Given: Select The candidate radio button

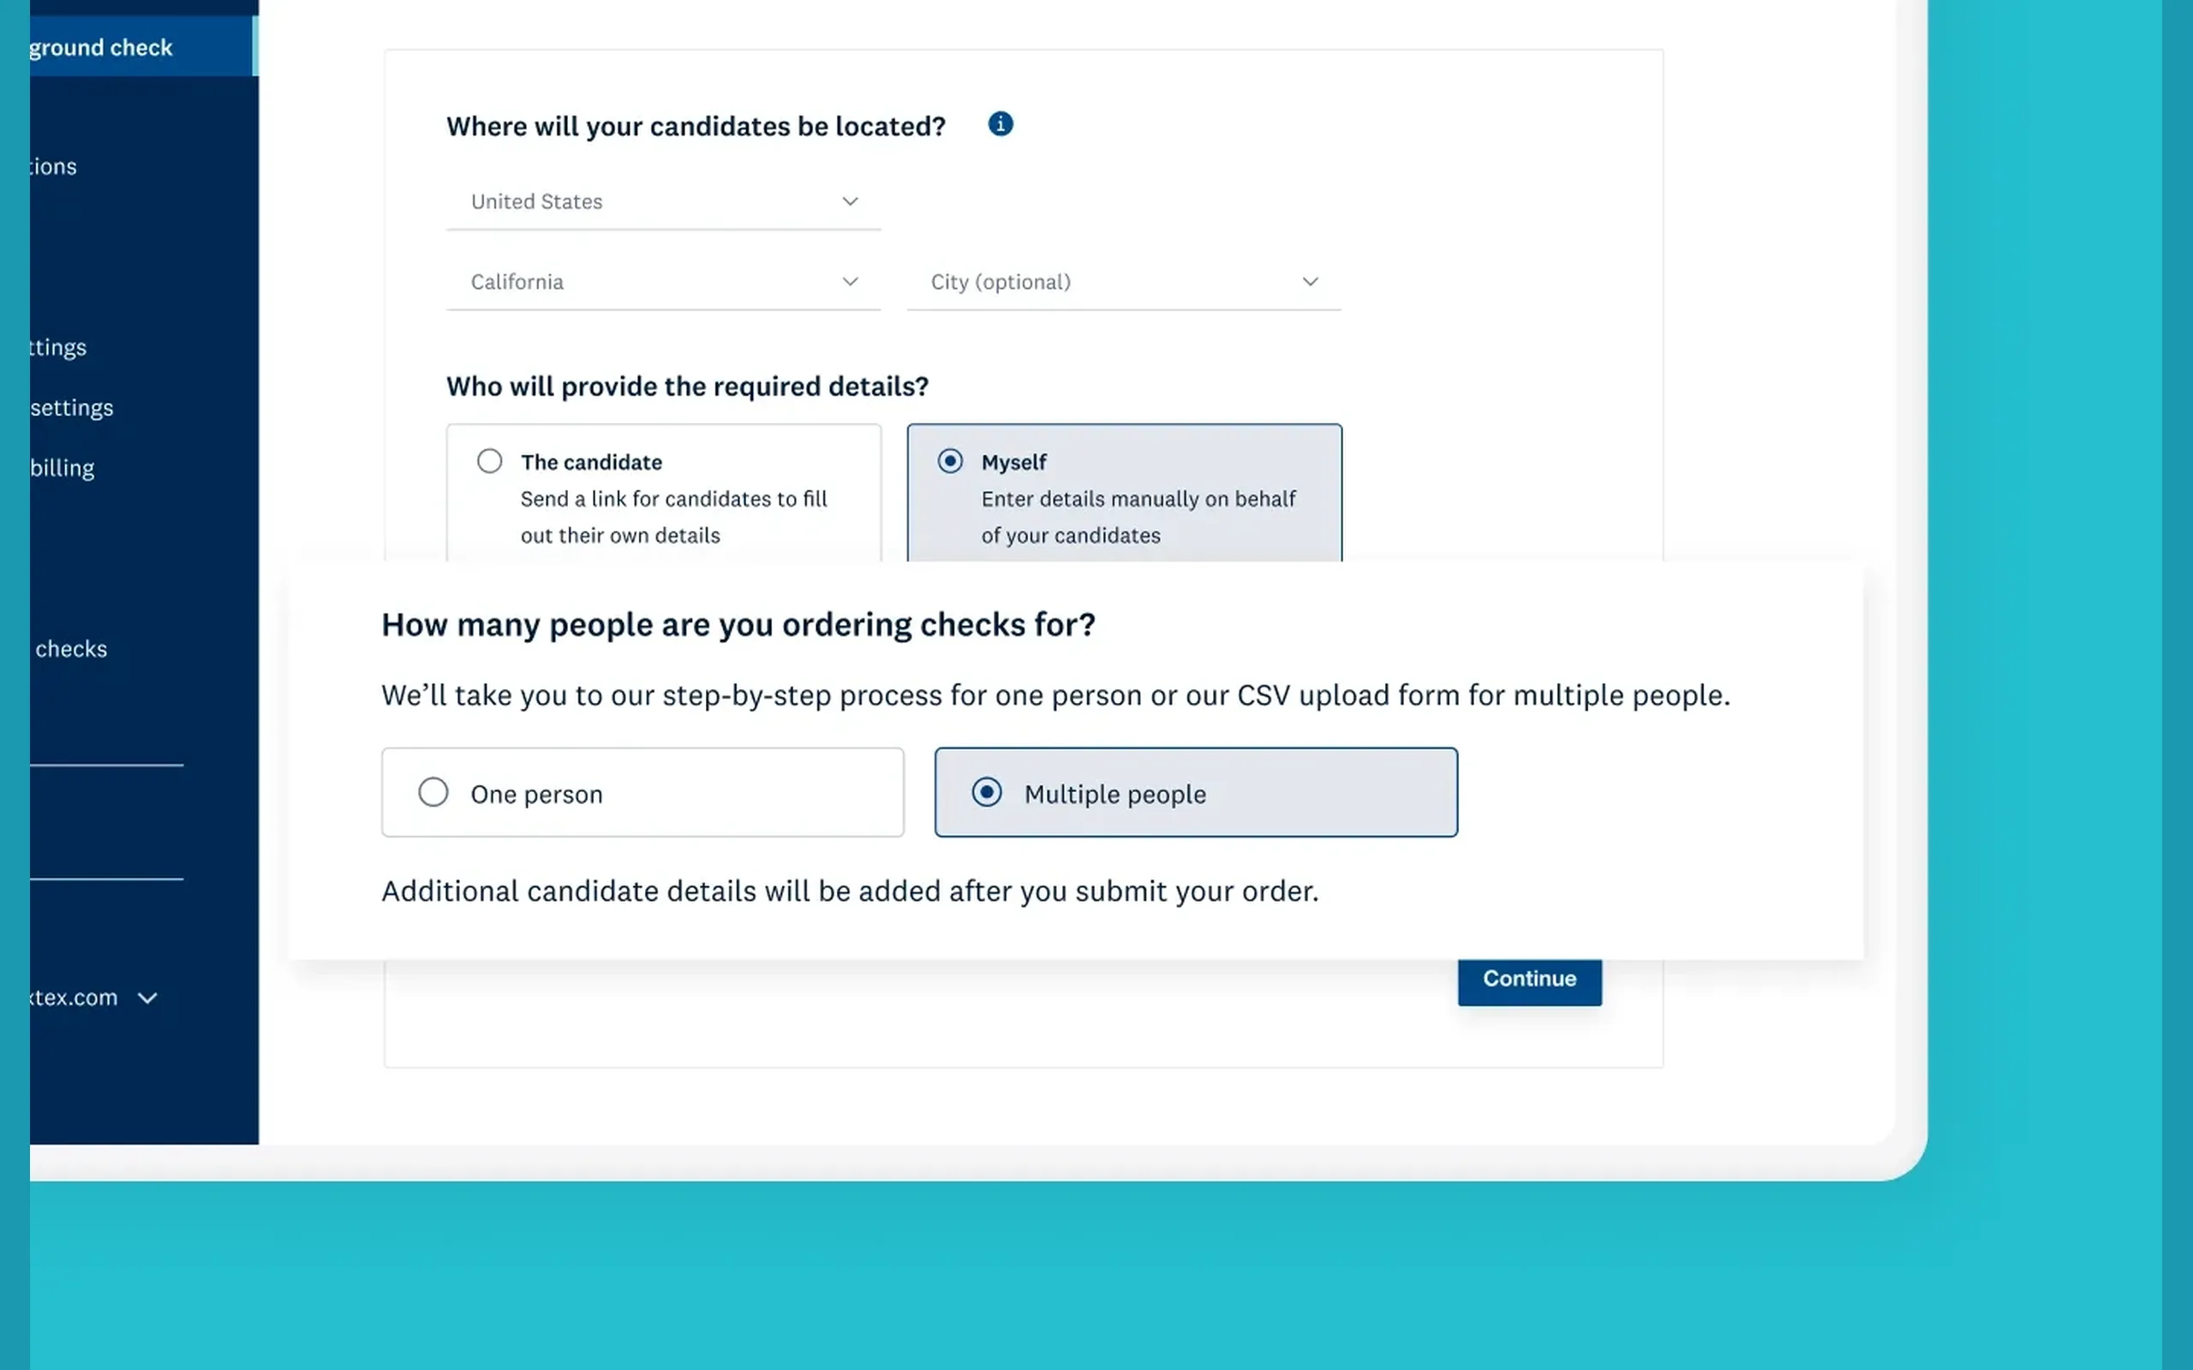Looking at the screenshot, I should click(x=489, y=462).
